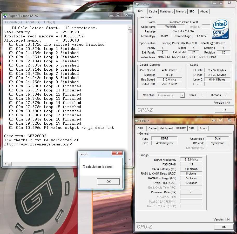The image size is (237, 234).
Task: Open About tab in bottom CPU-Z window
Action: tap(203, 128)
